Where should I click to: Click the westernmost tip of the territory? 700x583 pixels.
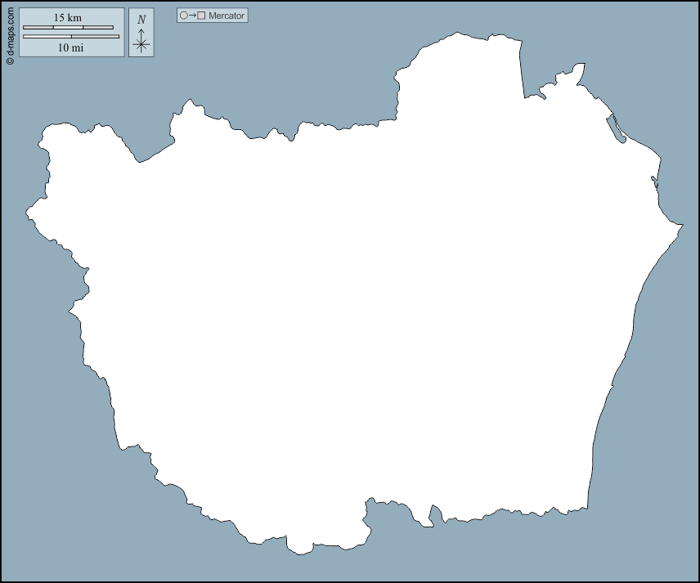pyautogui.click(x=29, y=213)
